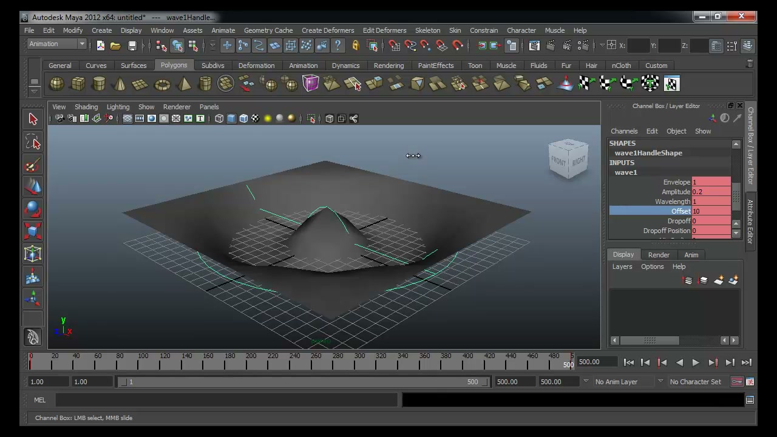Switch to the Surfaces shelf tab
The image size is (777, 437).
point(134,66)
